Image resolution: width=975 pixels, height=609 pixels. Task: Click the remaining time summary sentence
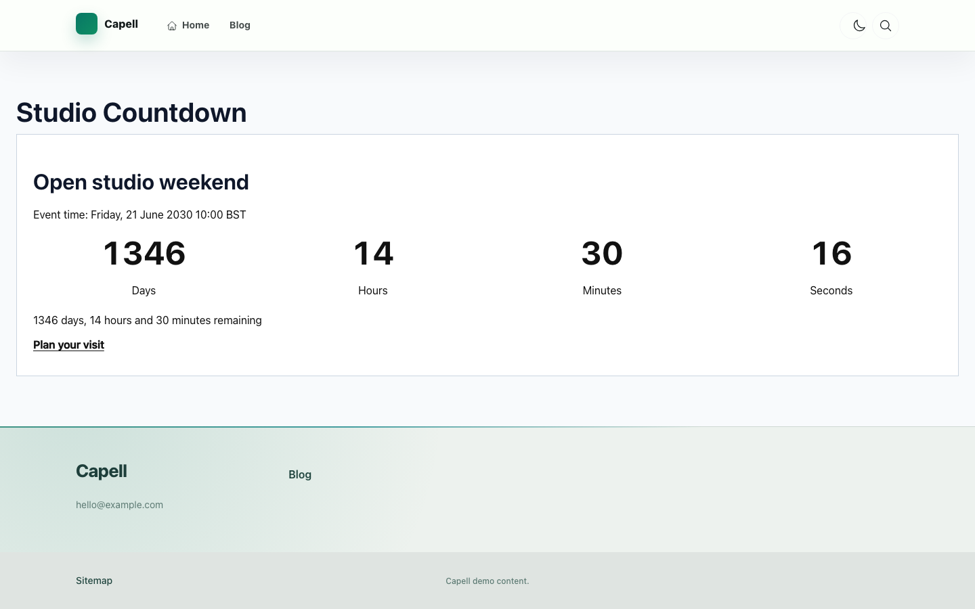(x=148, y=320)
